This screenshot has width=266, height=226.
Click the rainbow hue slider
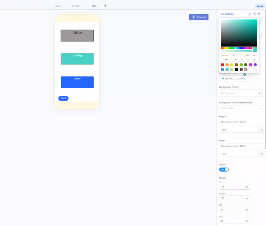click(x=236, y=48)
